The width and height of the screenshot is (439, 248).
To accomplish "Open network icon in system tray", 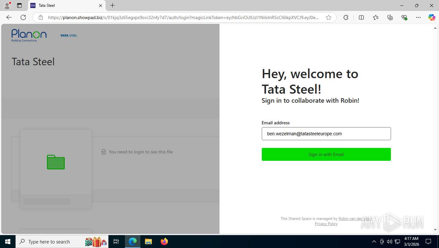I will pos(397,242).
